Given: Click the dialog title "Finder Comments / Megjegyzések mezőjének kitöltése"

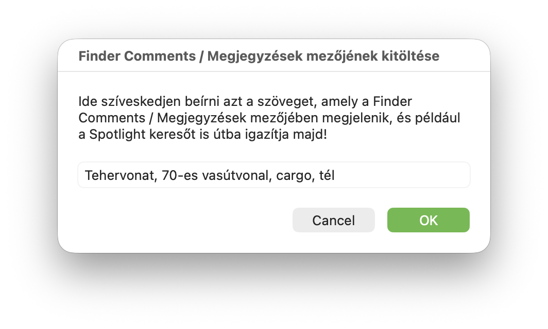Looking at the screenshot, I should tap(259, 56).
